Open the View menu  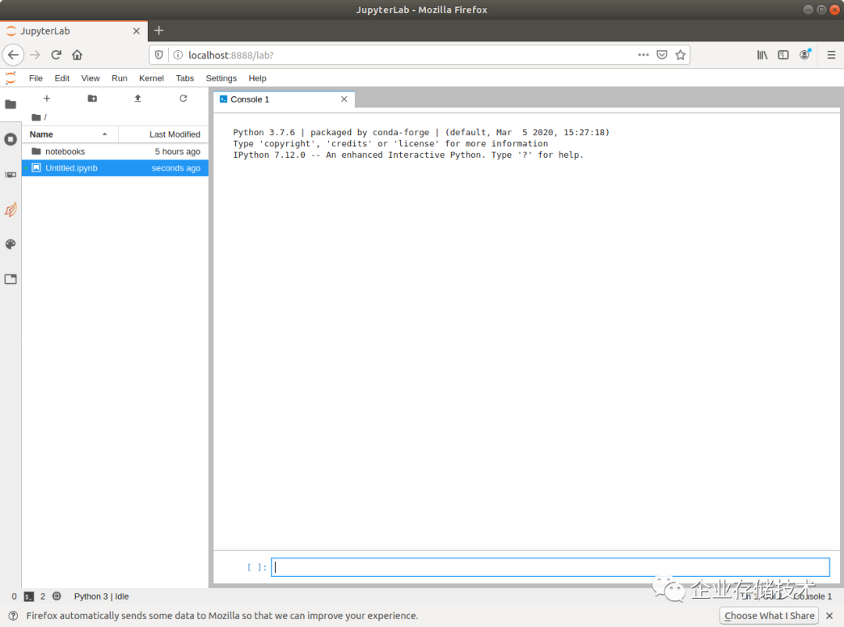click(x=91, y=78)
